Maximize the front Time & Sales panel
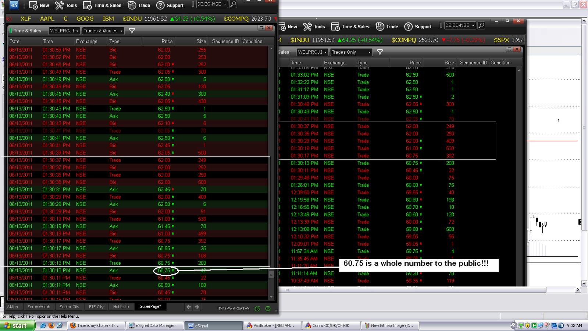 [x=261, y=28]
